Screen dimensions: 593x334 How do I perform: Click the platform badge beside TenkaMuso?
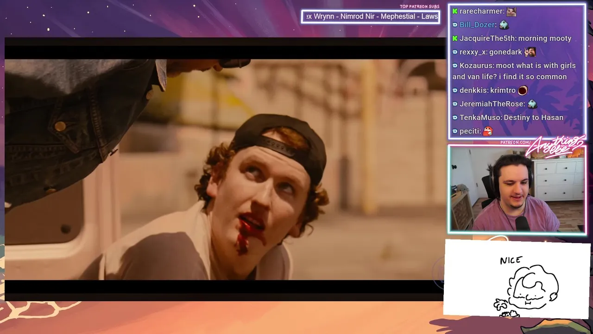pyautogui.click(x=455, y=117)
